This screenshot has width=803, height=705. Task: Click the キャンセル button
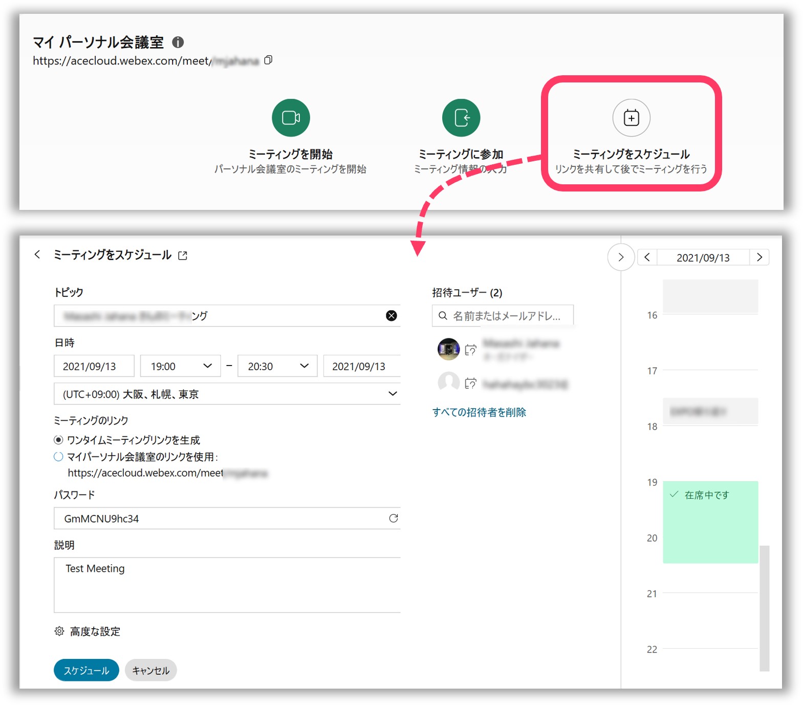(151, 670)
